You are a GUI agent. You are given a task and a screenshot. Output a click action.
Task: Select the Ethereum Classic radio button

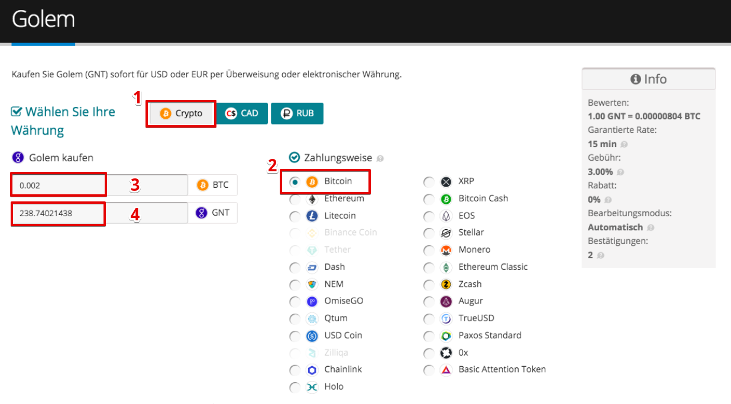click(x=429, y=268)
